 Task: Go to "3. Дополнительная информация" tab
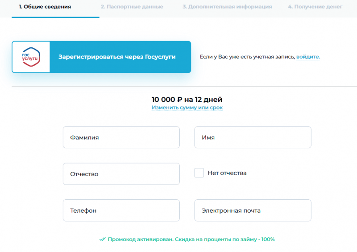point(227,7)
